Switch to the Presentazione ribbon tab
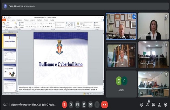170x110 pixels. [x=39, y=20]
